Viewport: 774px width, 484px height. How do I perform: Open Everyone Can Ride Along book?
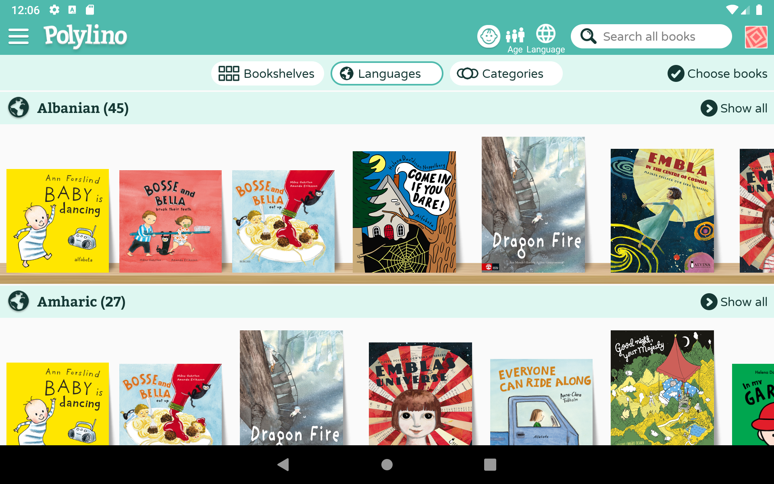click(x=541, y=402)
